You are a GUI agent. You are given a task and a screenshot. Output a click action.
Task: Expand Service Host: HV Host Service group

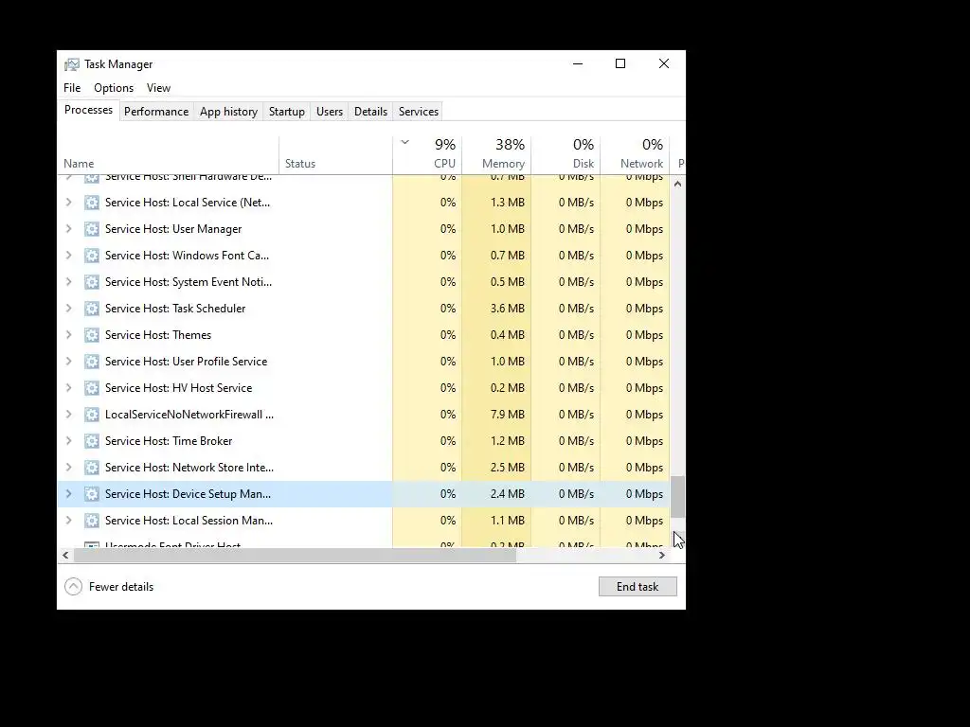click(x=68, y=388)
